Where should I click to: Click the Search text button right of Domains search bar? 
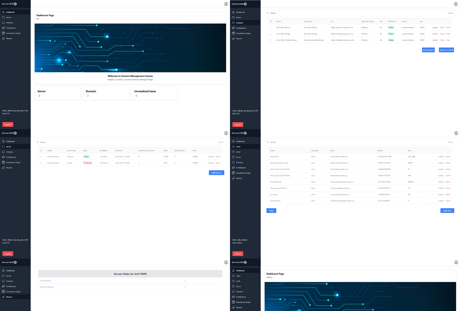click(450, 13)
